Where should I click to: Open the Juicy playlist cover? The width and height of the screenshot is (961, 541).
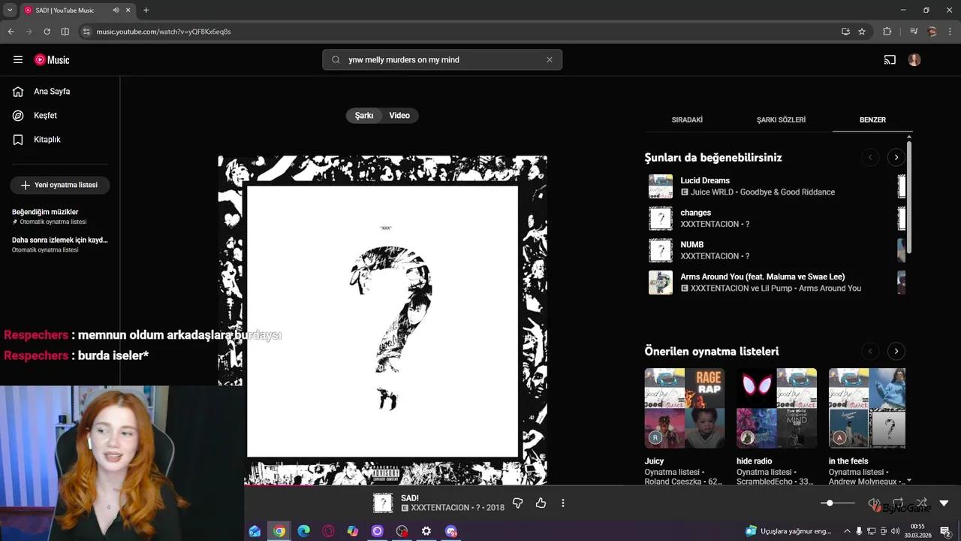(685, 408)
